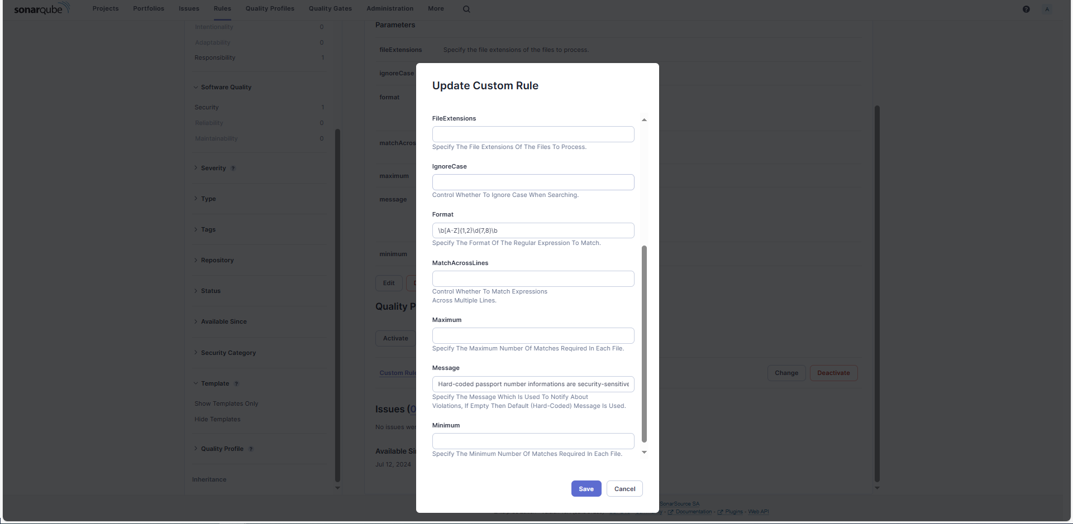Open the help question mark icon
The height and width of the screenshot is (524, 1073).
(x=1026, y=9)
